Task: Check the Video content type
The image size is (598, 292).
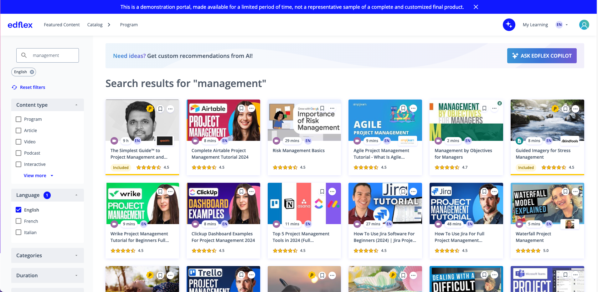Action: click(18, 142)
